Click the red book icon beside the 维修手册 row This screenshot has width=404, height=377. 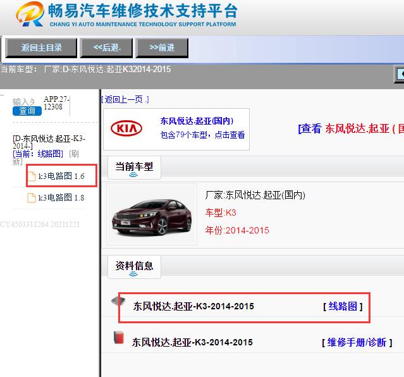coord(119,337)
